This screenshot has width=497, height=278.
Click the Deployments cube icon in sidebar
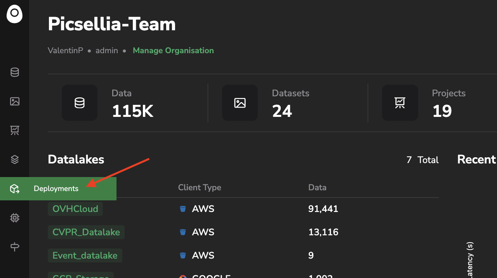click(15, 189)
